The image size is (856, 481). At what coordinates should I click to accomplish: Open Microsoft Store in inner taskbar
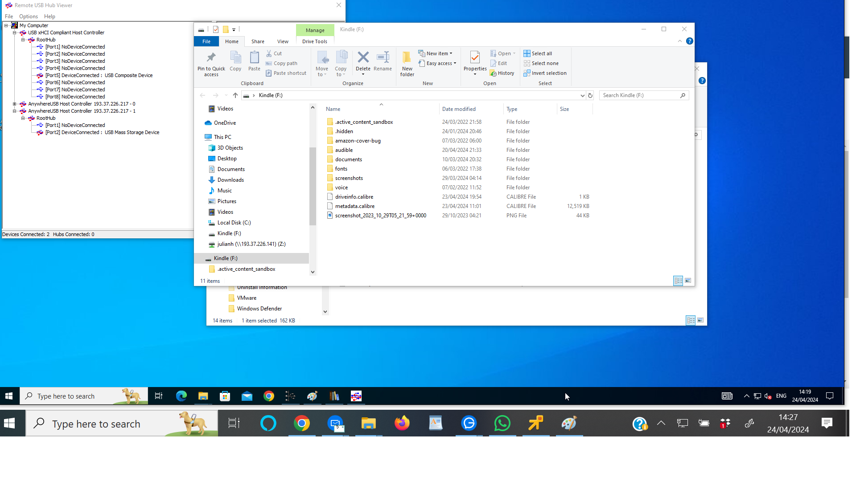(225, 396)
